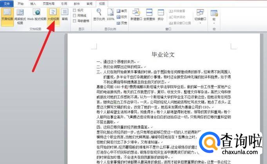This screenshot has width=267, height=164.
Task: Select the 页面视图 (Print Layout) view button
Action: tap(7, 17)
